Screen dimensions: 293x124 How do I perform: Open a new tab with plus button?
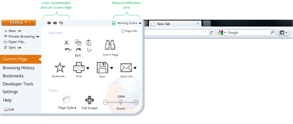pyautogui.click(x=207, y=24)
